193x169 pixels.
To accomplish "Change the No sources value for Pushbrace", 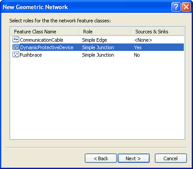I will (x=137, y=55).
